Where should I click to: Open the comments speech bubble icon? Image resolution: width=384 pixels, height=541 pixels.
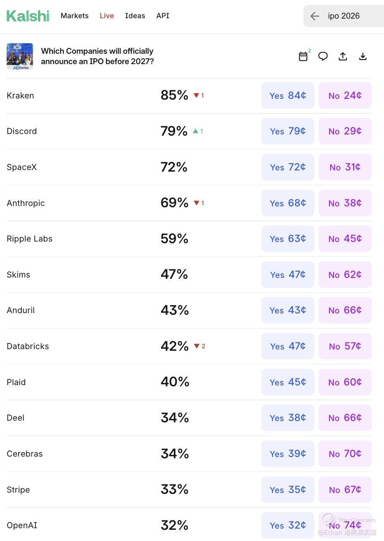coord(323,56)
